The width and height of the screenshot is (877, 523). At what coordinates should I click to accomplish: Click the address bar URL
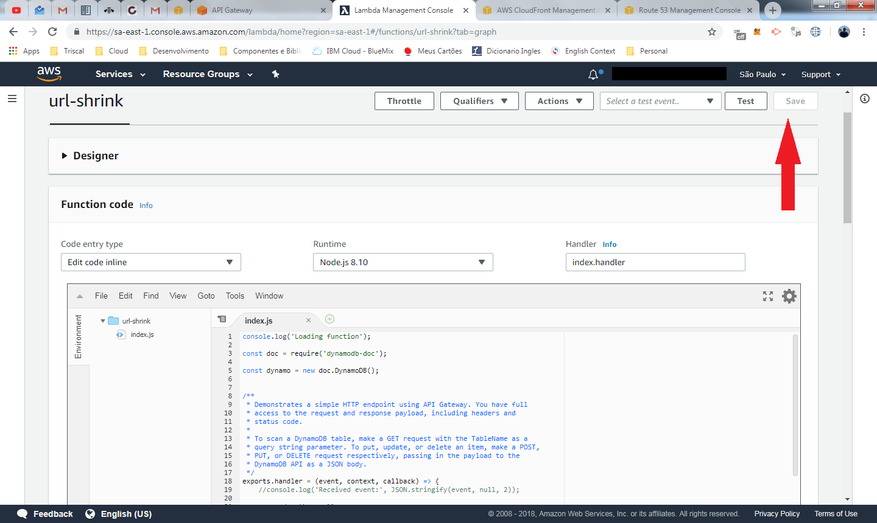[x=291, y=32]
